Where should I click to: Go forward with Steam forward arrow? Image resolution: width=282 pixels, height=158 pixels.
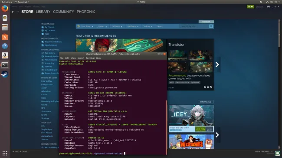[x=18, y=12]
